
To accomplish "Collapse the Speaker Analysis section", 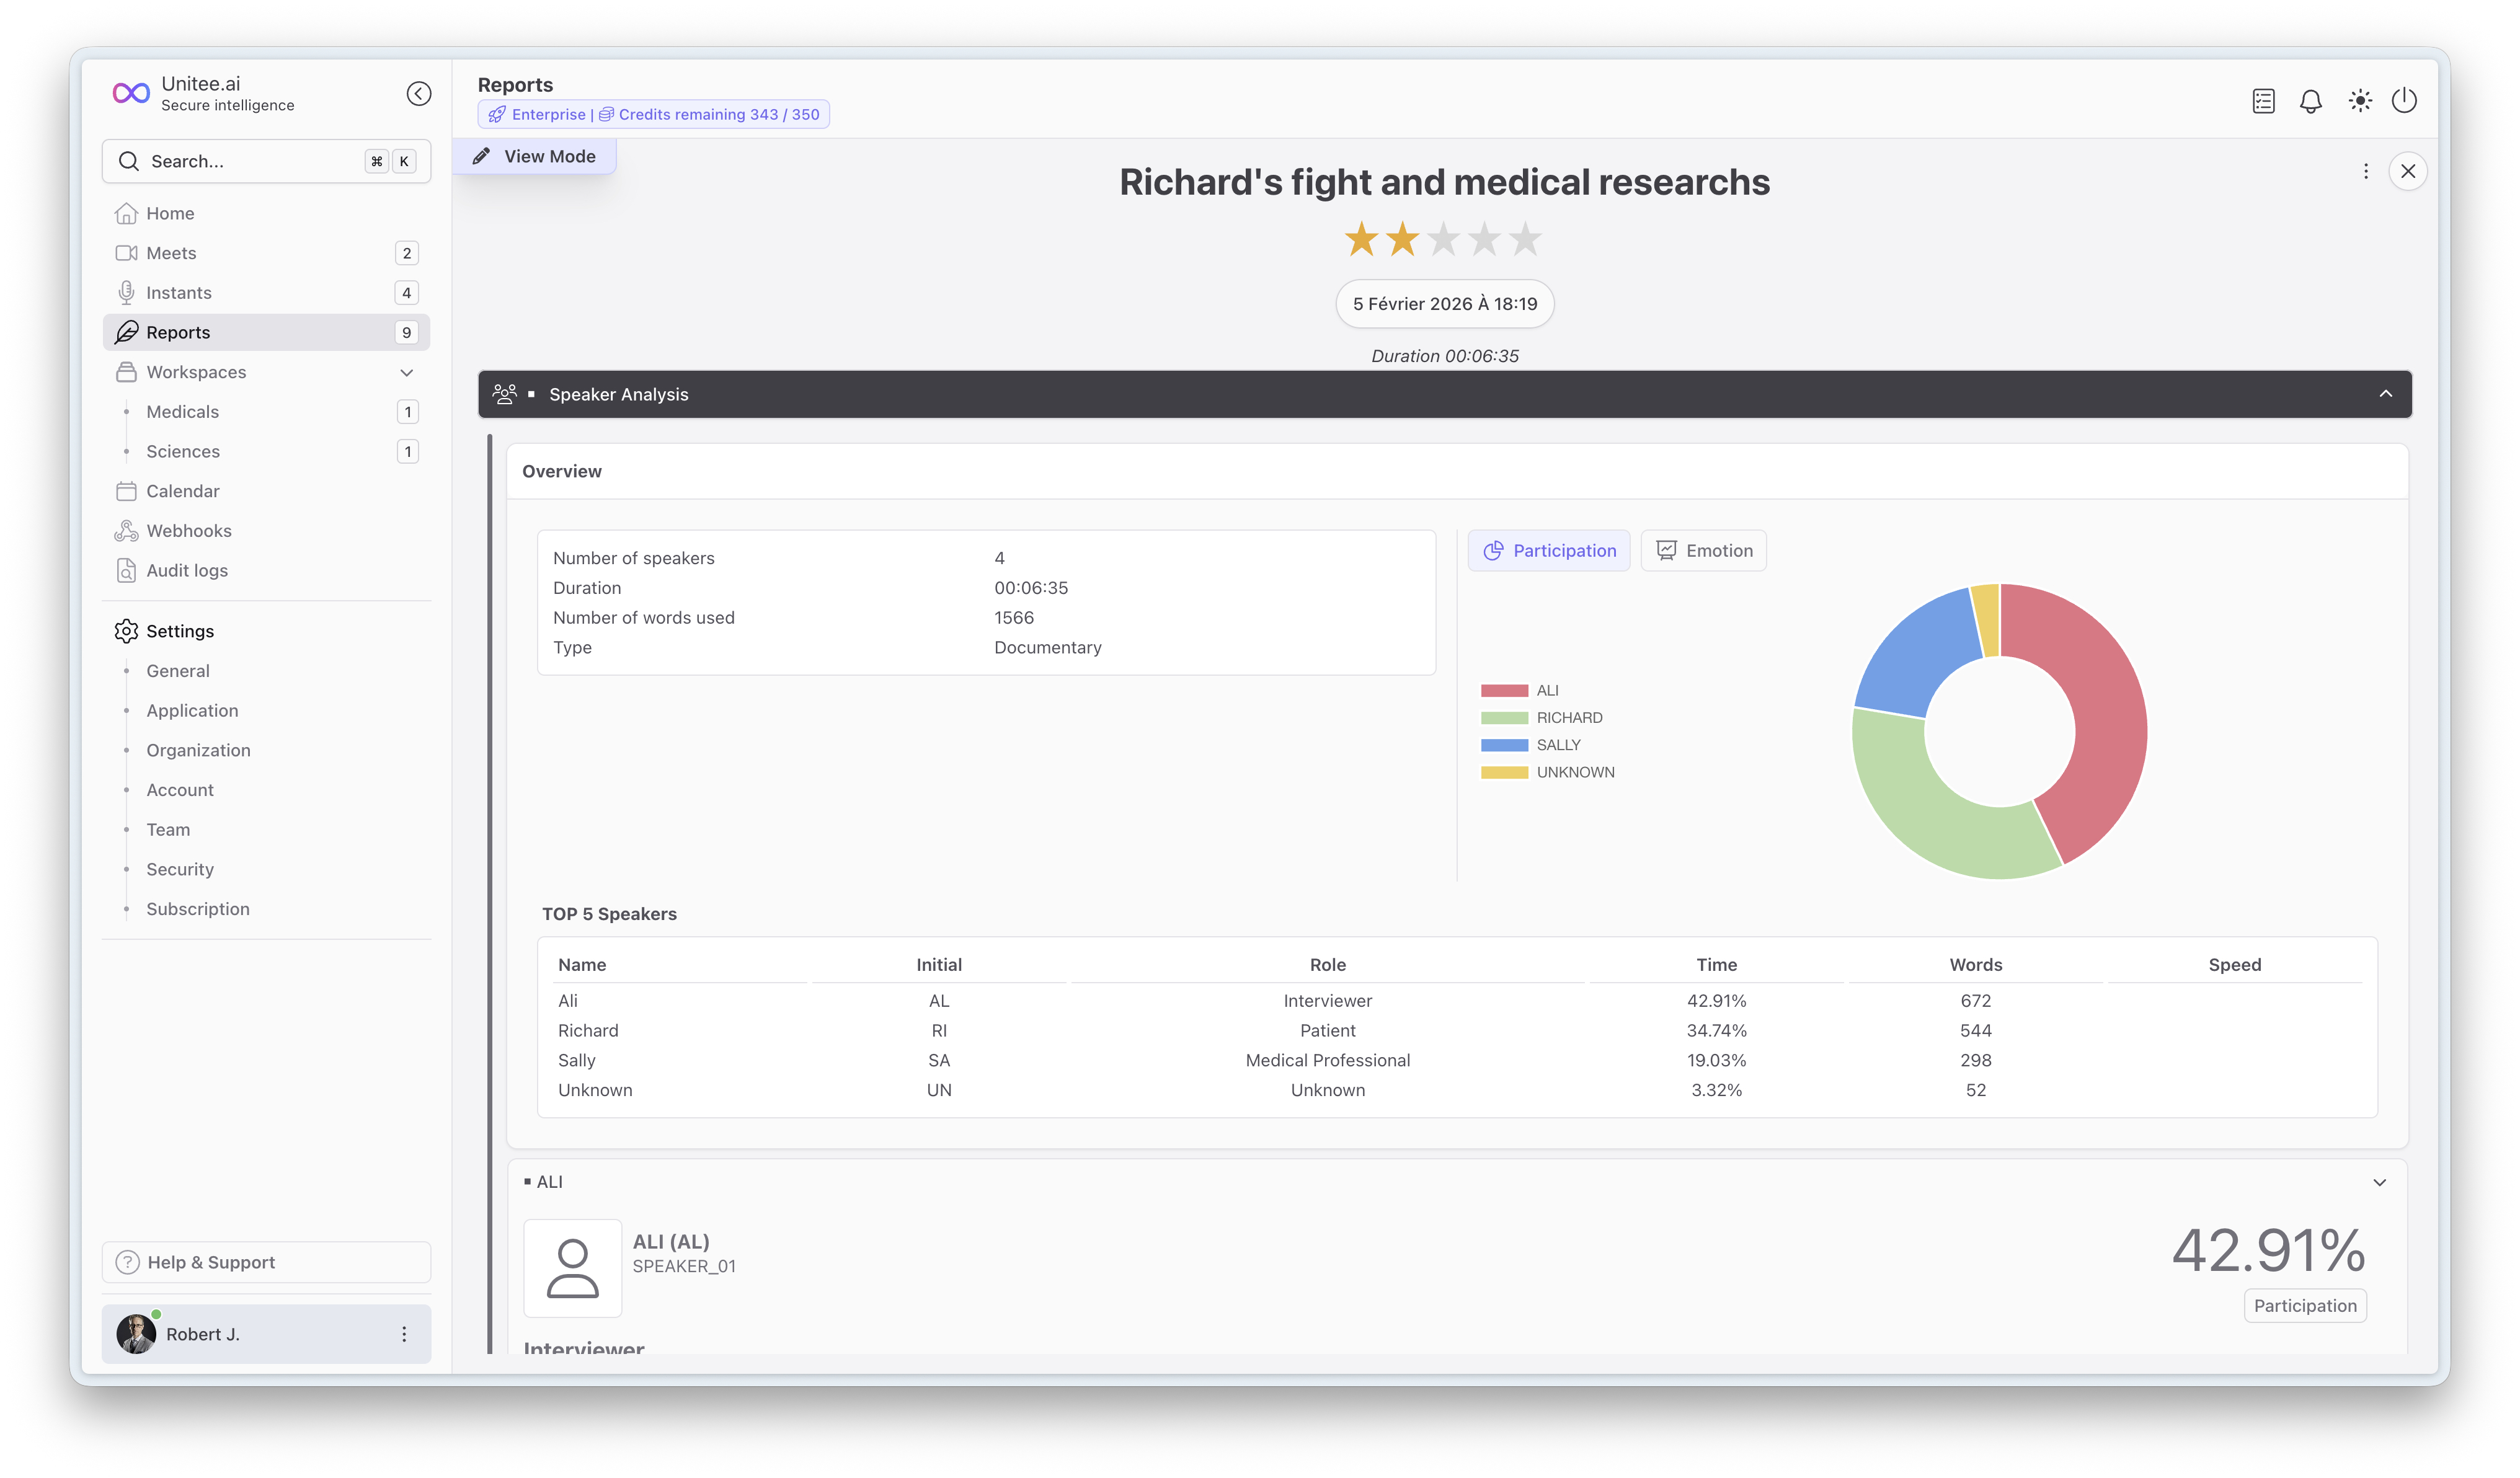I will (2385, 394).
